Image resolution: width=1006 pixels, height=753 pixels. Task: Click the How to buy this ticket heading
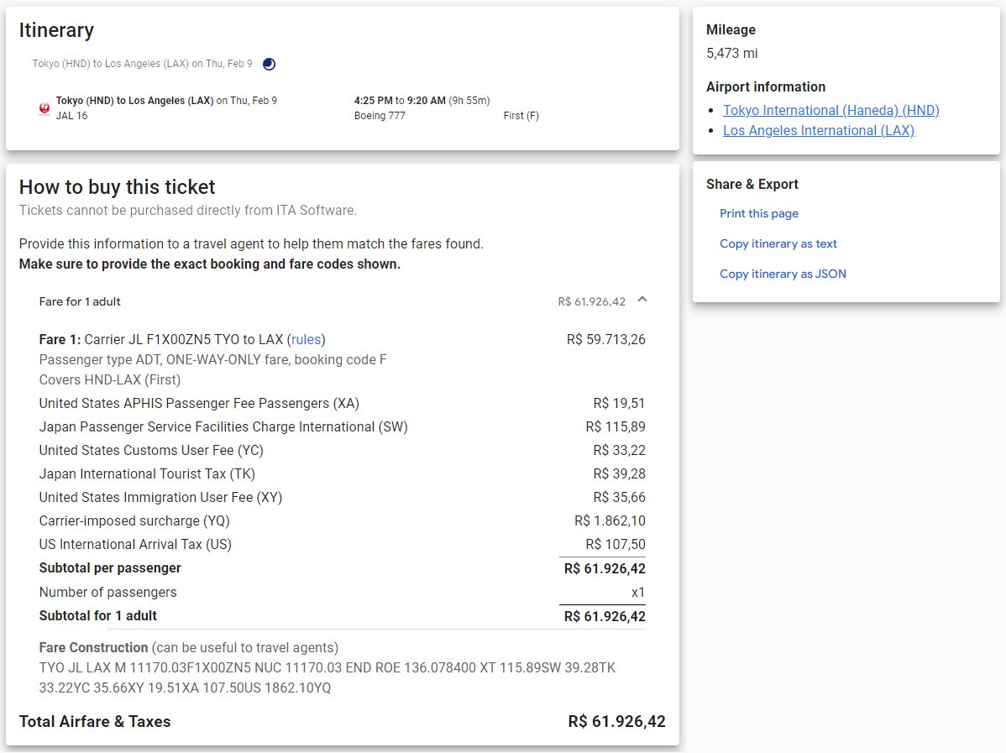click(x=118, y=186)
